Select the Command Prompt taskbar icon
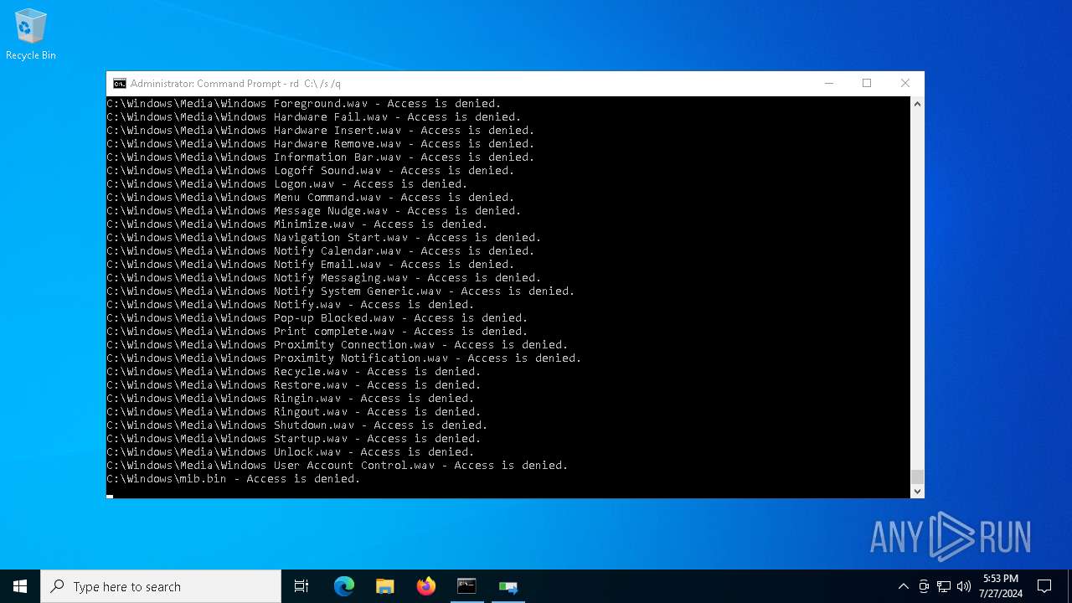1072x603 pixels. [x=466, y=586]
